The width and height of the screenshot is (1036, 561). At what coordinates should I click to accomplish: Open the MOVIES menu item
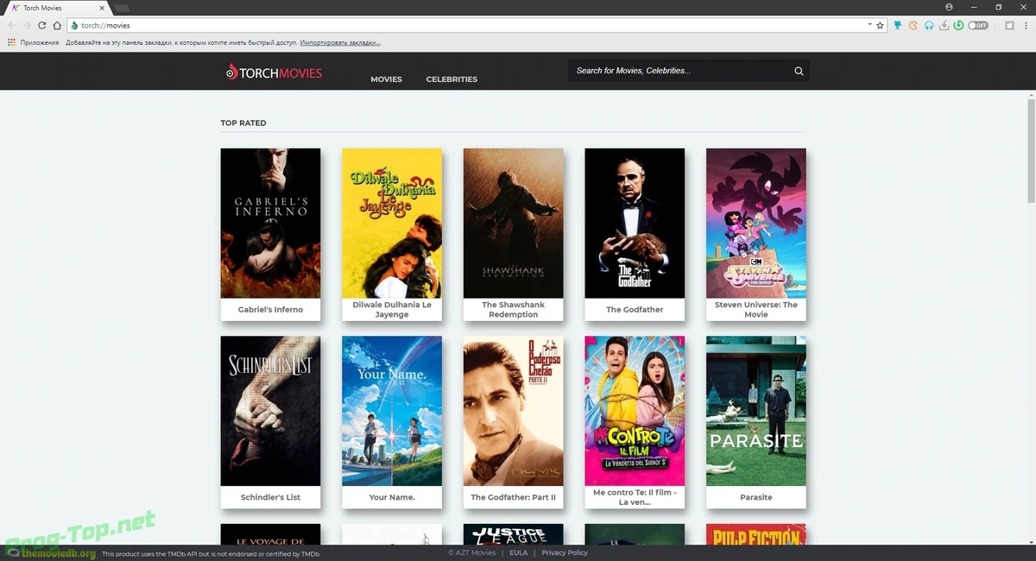tap(386, 79)
